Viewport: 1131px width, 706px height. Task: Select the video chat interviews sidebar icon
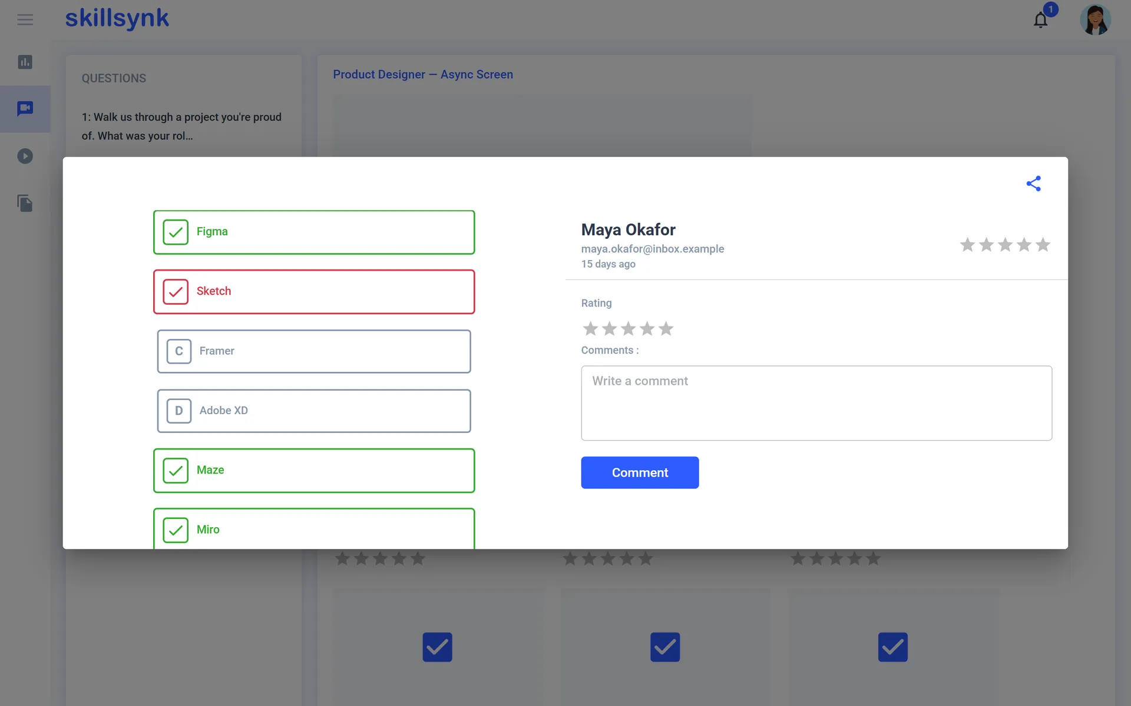pos(25,108)
